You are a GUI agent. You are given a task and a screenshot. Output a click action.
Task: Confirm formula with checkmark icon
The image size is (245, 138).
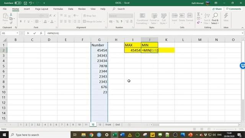tap(34, 33)
